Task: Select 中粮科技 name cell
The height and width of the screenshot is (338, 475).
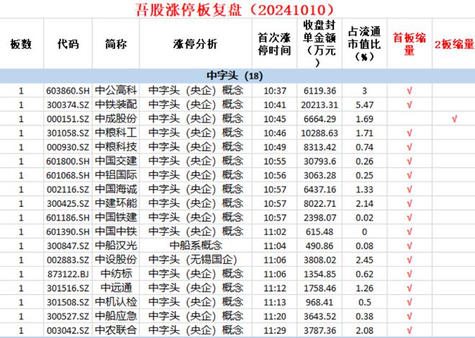Action: point(116,147)
